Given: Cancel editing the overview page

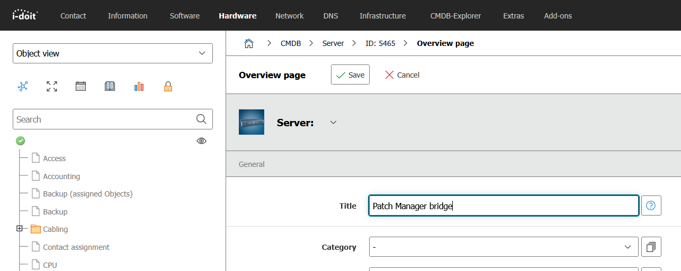Looking at the screenshot, I should (402, 74).
